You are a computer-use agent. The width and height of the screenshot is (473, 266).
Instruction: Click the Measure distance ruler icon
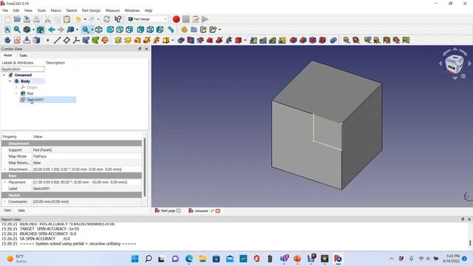tap(171, 30)
